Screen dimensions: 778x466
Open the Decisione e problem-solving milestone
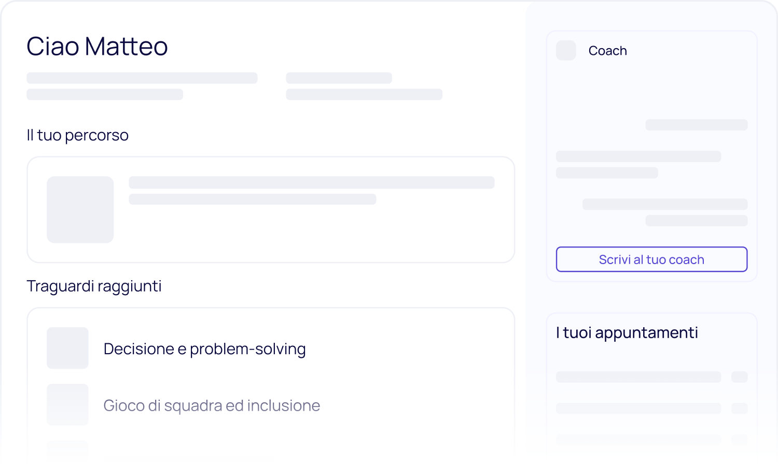pyautogui.click(x=204, y=349)
